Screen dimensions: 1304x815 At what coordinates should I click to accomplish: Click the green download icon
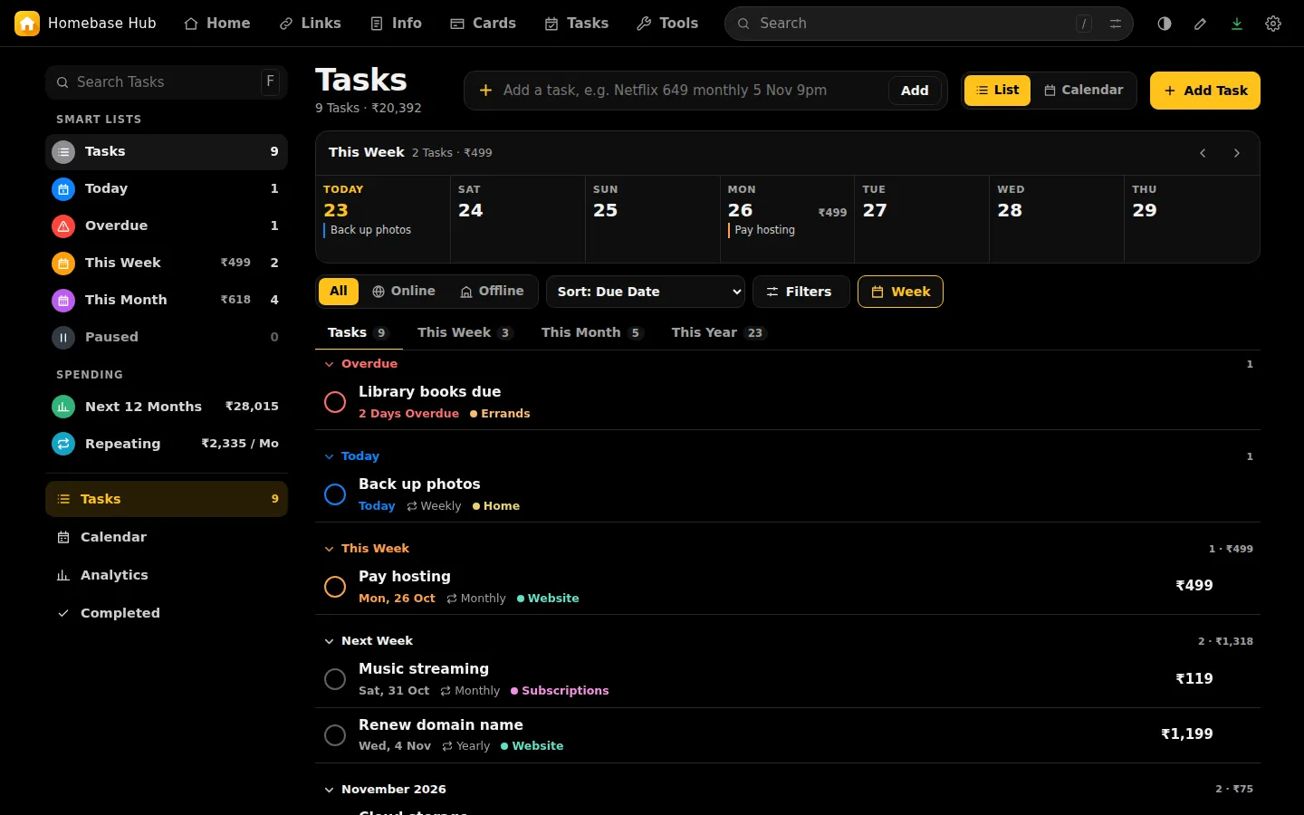(x=1237, y=24)
